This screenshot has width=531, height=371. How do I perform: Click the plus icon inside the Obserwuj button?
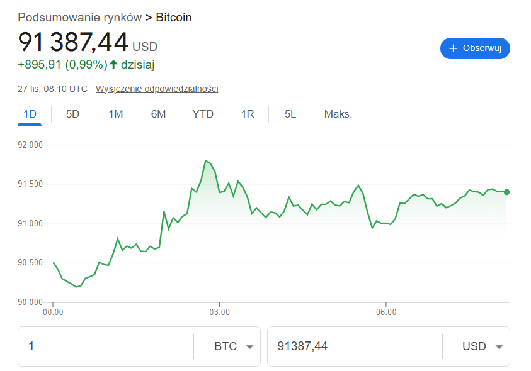click(x=454, y=48)
